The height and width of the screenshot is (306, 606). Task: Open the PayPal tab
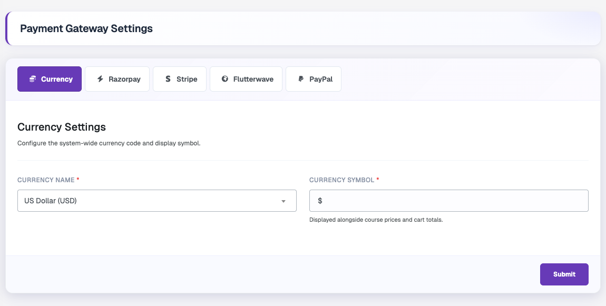click(314, 79)
